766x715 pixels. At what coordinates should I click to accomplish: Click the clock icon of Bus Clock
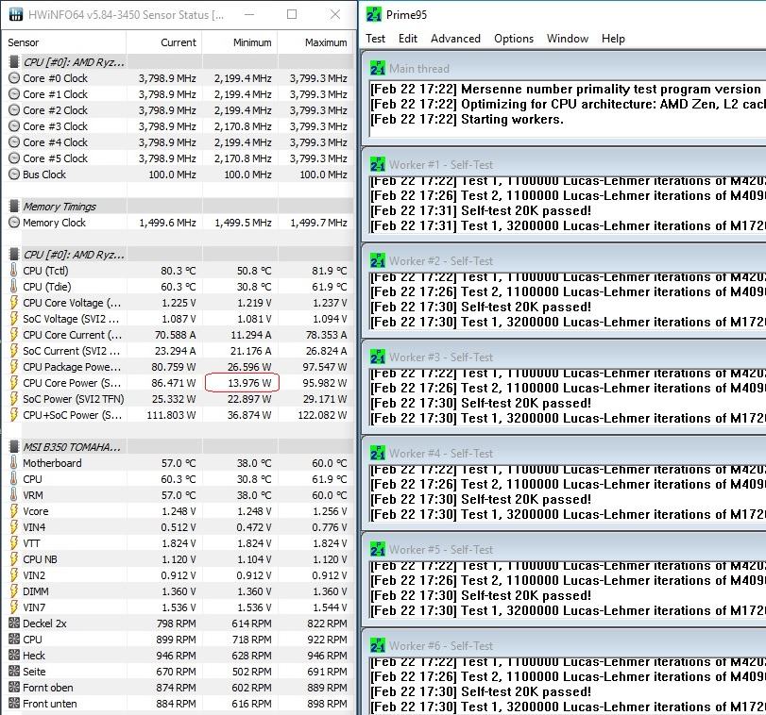[x=14, y=175]
